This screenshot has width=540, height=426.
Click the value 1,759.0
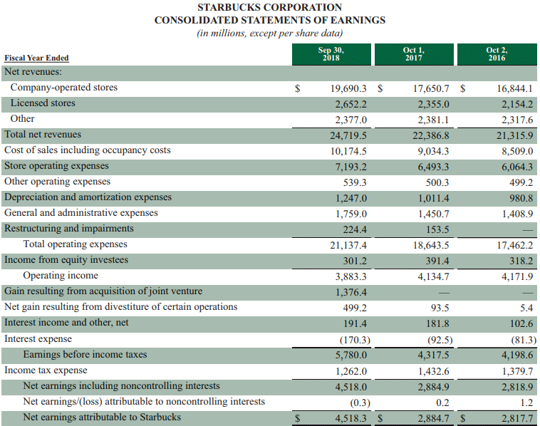pyautogui.click(x=351, y=214)
